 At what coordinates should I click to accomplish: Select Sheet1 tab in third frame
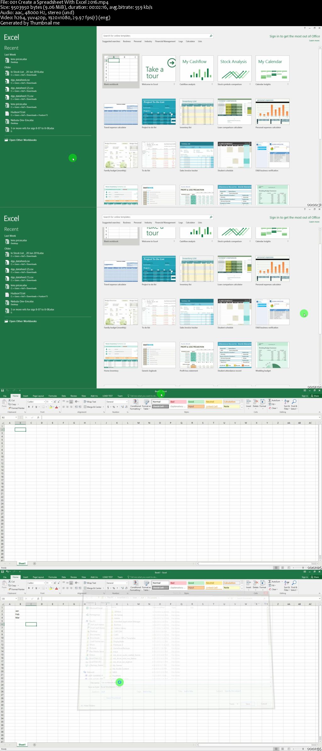22,563
